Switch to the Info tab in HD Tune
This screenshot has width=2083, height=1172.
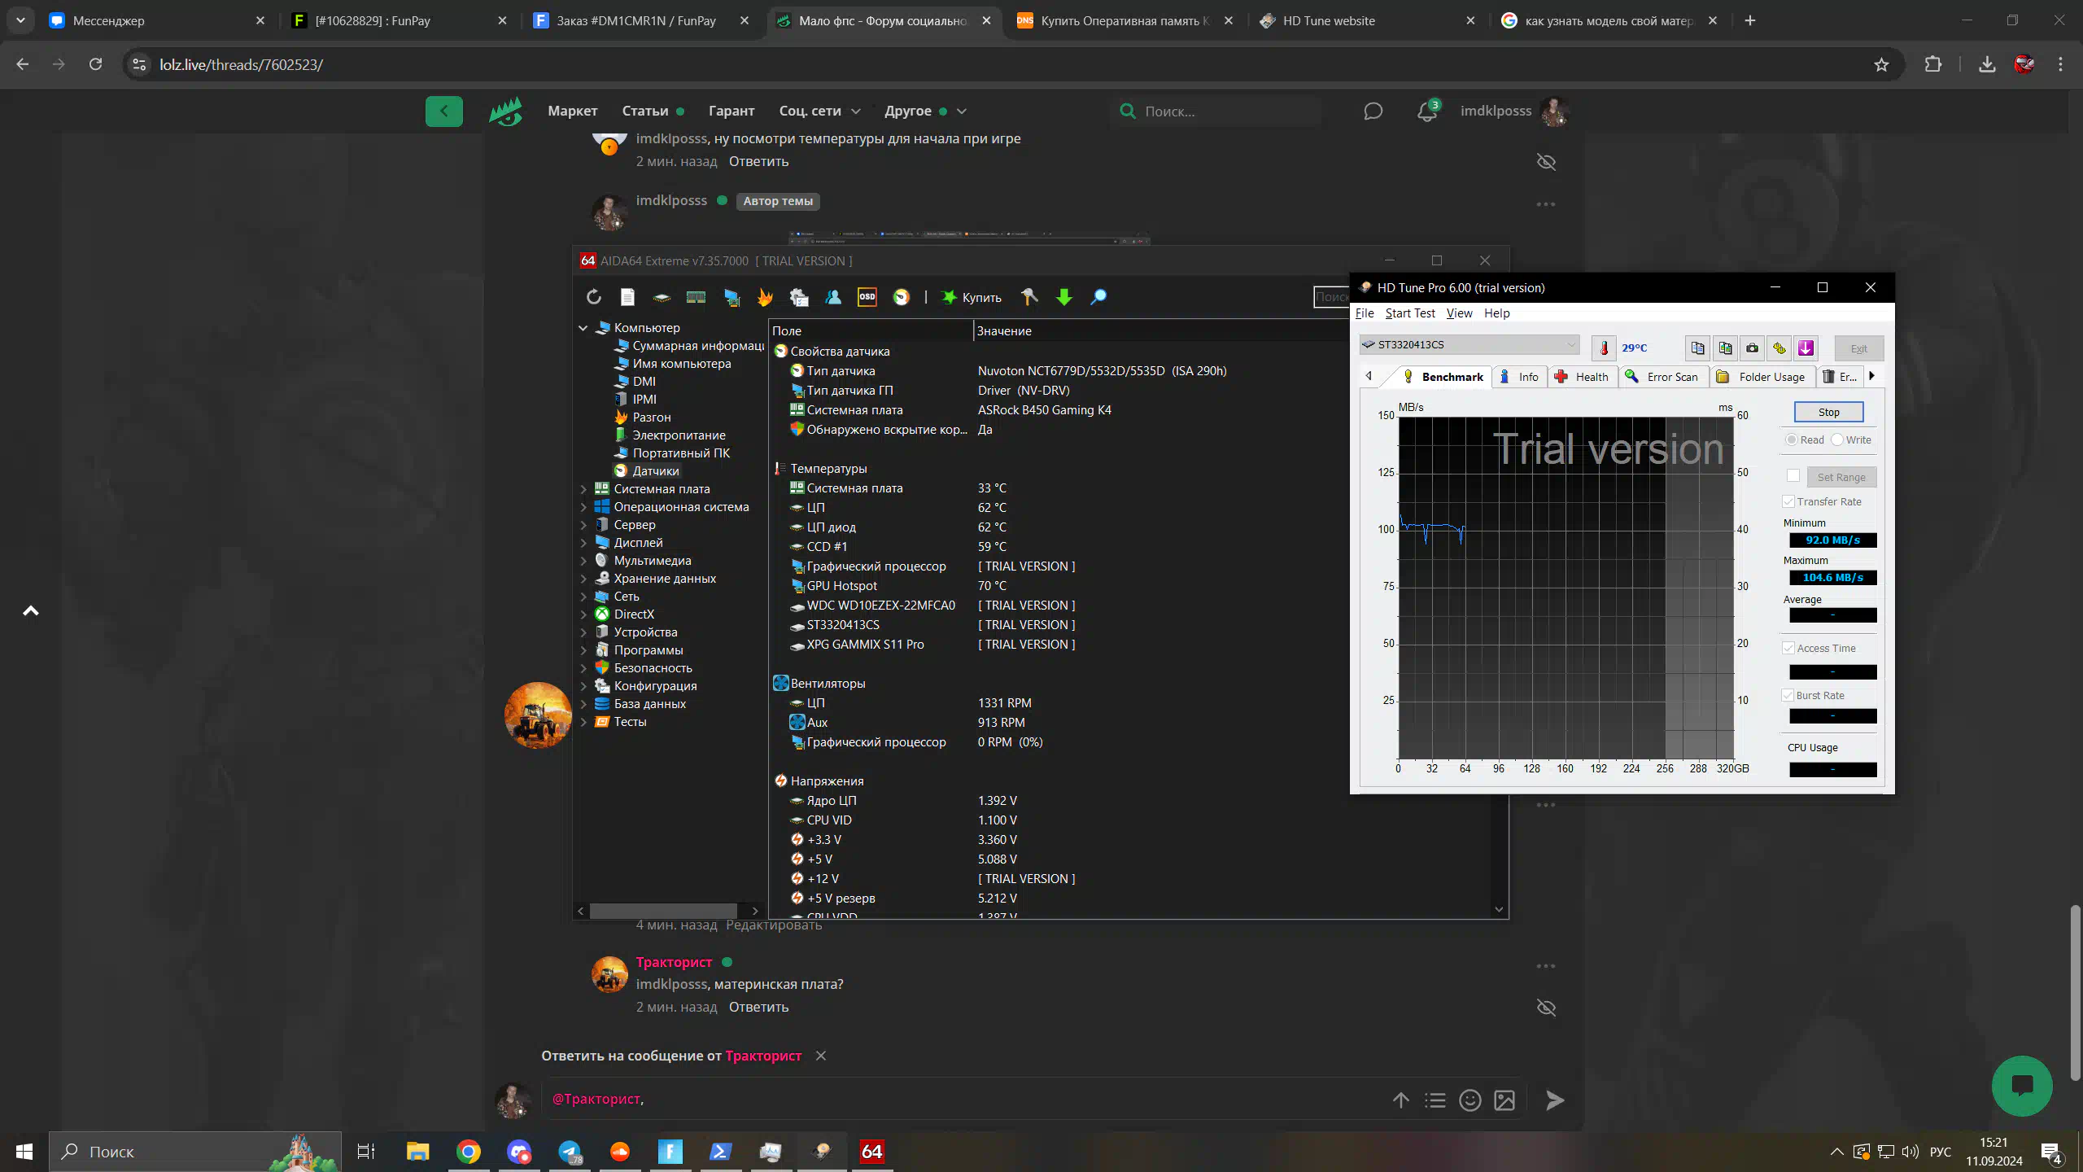pos(1518,377)
